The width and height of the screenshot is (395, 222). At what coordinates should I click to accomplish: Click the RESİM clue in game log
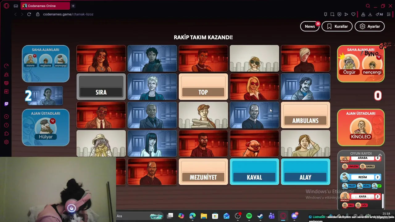[x=363, y=177]
